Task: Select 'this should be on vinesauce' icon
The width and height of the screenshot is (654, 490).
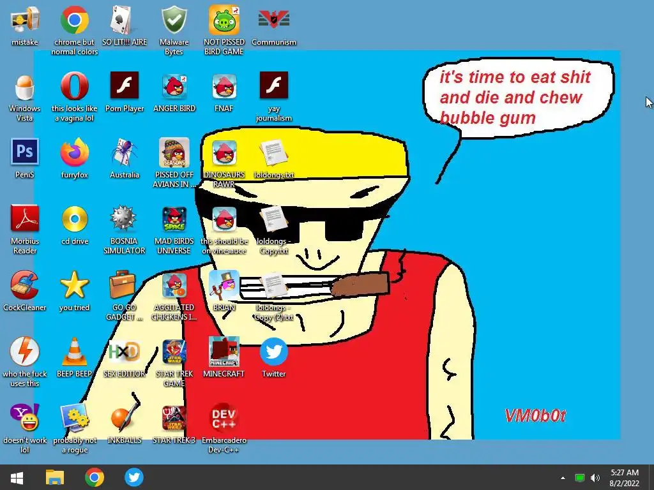Action: [224, 219]
